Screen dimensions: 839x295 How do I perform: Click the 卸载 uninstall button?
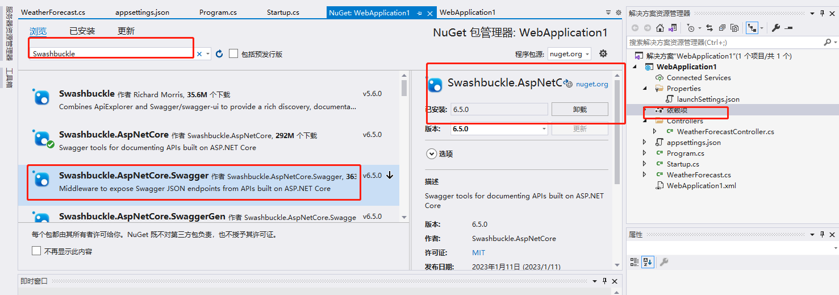(x=579, y=109)
